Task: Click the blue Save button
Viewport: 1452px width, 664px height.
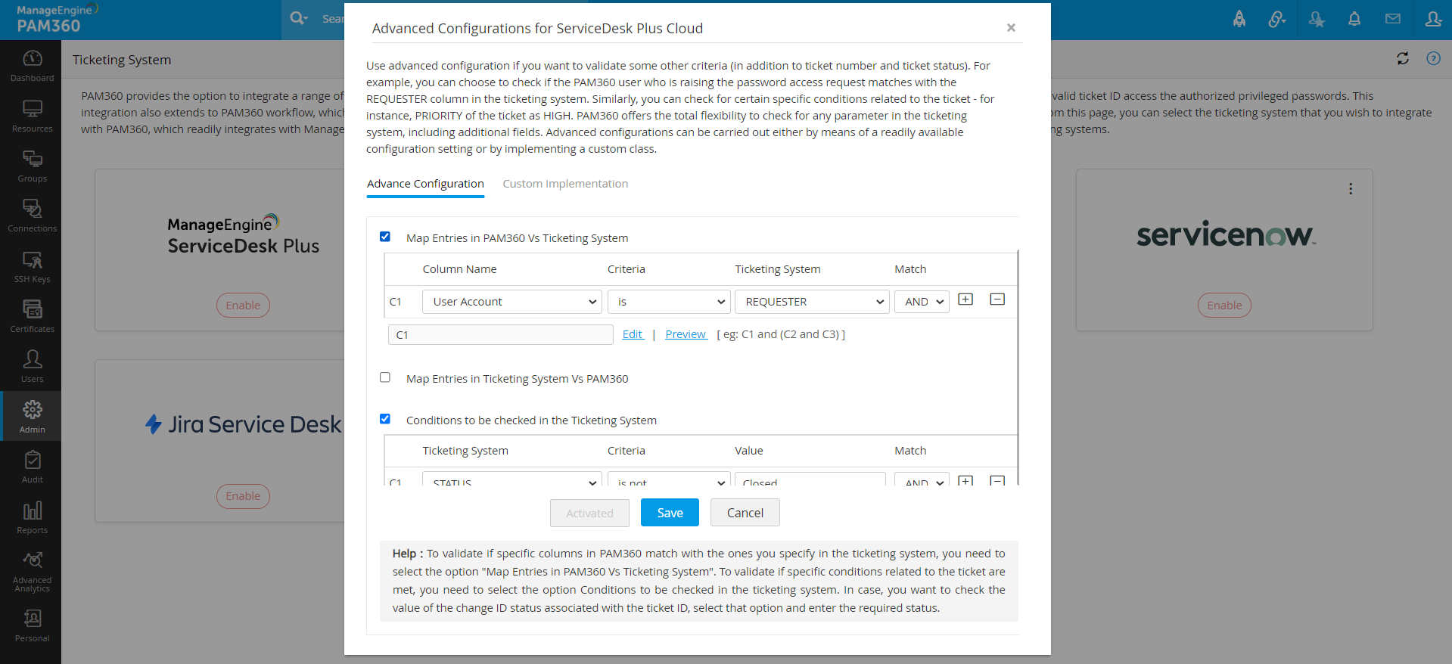Action: point(670,513)
